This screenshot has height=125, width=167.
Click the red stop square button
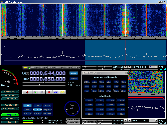pyautogui.click(x=49, y=92)
